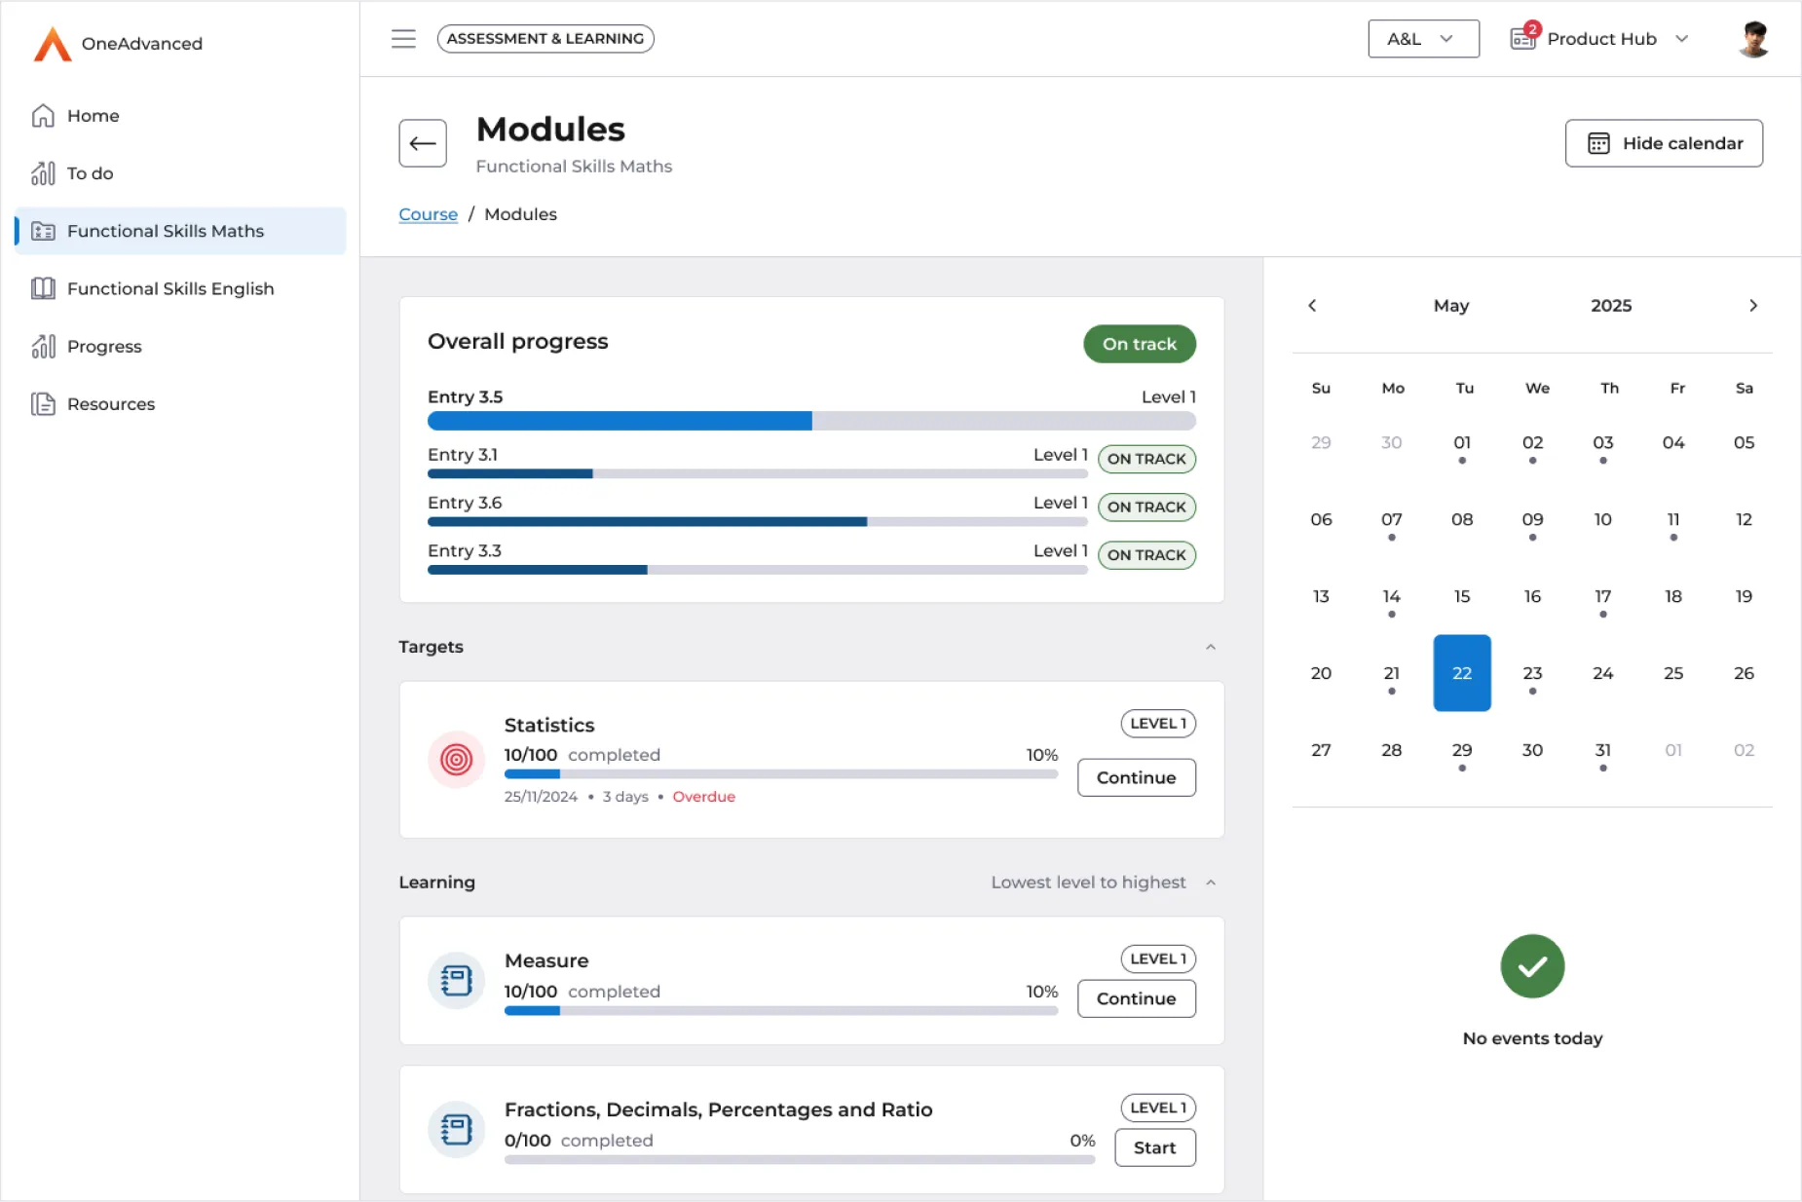
Task: Click the OneAdvanced logo
Action: coord(53,44)
